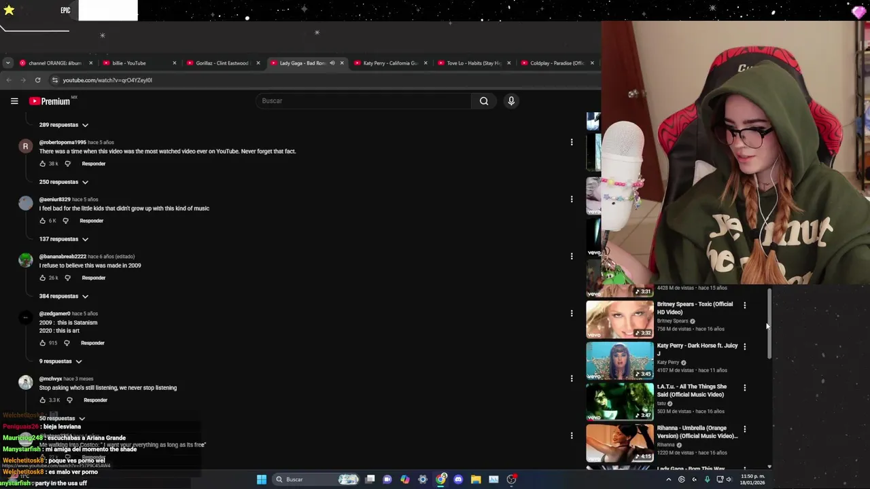Open the volume control in system tray
This screenshot has width=870, height=489.
[x=729, y=479]
